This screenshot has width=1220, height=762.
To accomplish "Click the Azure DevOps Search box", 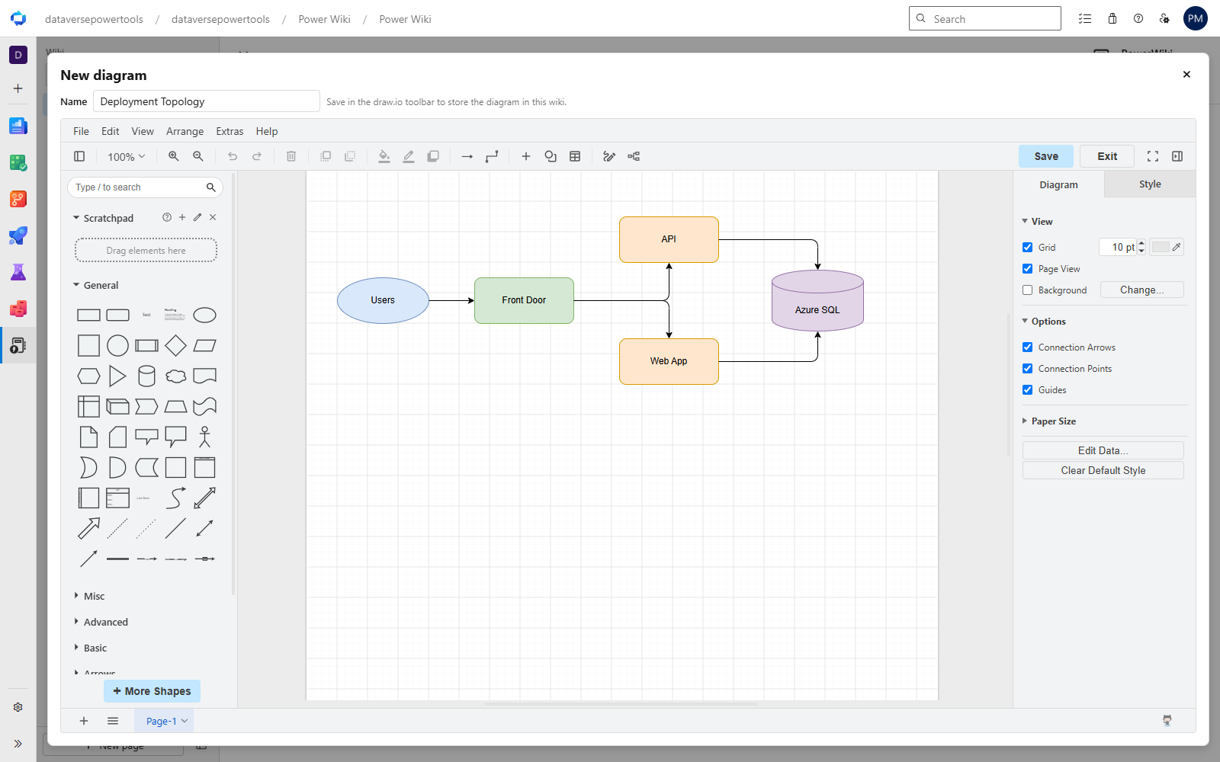I will pos(985,18).
